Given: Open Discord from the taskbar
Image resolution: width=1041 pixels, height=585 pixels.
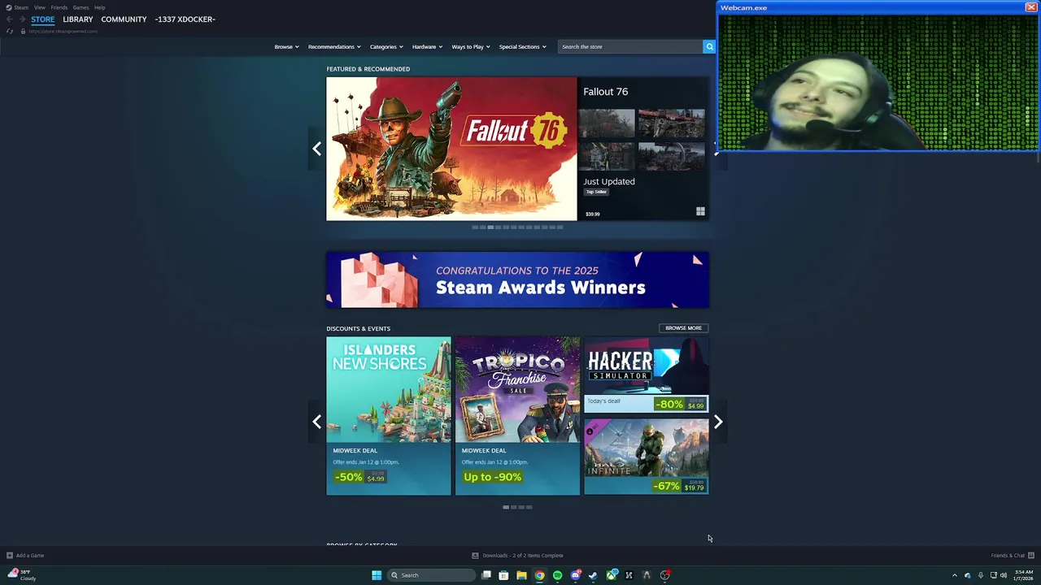Looking at the screenshot, I should [575, 575].
